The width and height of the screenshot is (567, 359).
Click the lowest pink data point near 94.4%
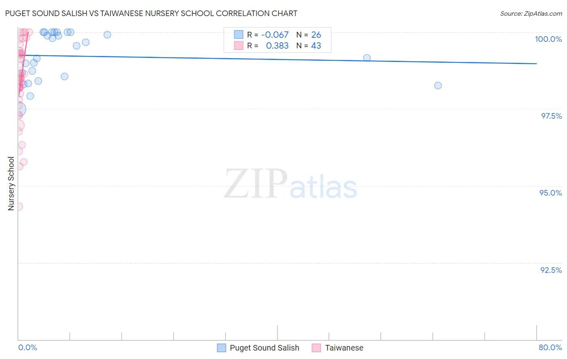(x=19, y=206)
